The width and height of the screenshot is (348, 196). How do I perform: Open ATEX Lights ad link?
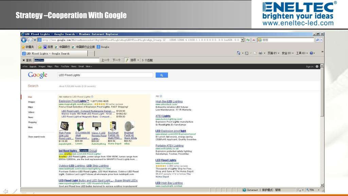[x=163, y=116]
